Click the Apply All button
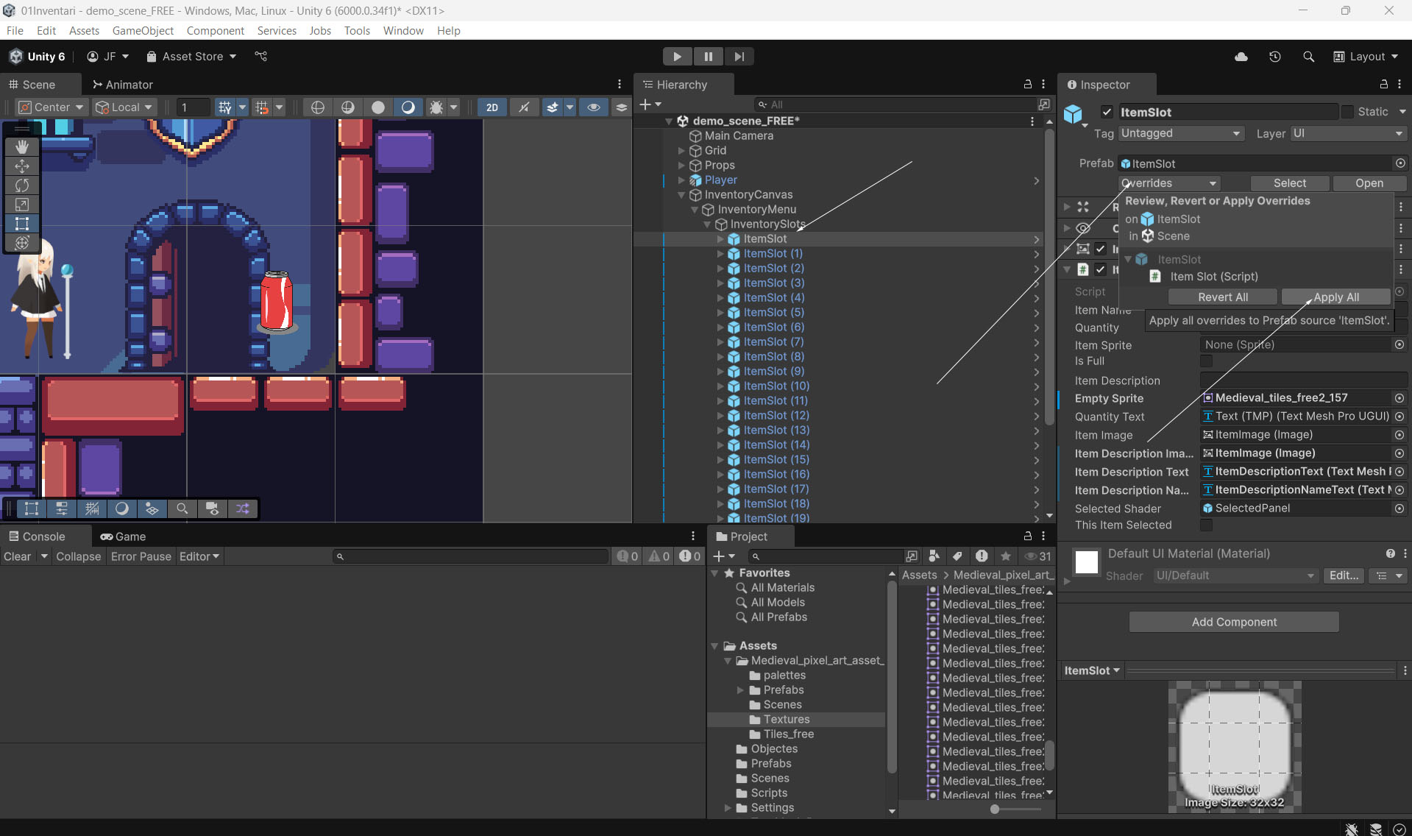Image resolution: width=1412 pixels, height=836 pixels. click(1335, 297)
